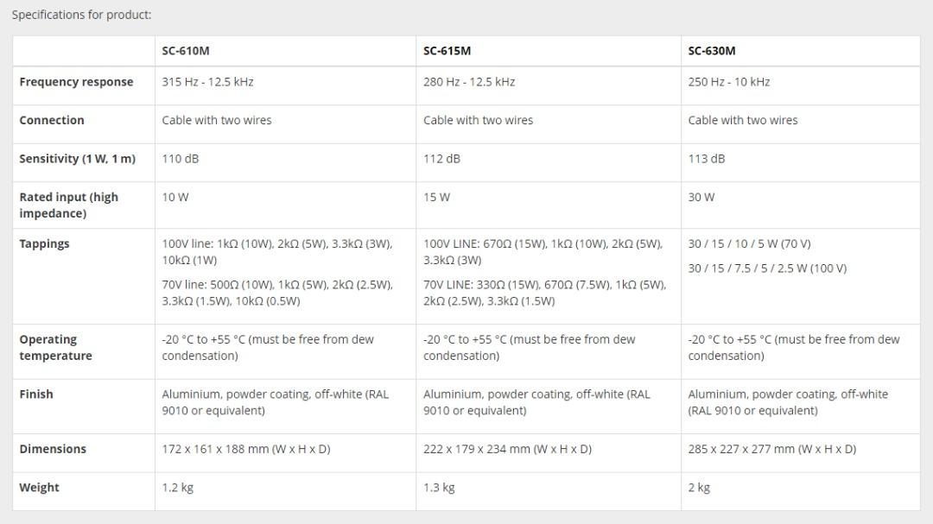Click the SC-615M column header
The image size is (933, 524).
[447, 51]
